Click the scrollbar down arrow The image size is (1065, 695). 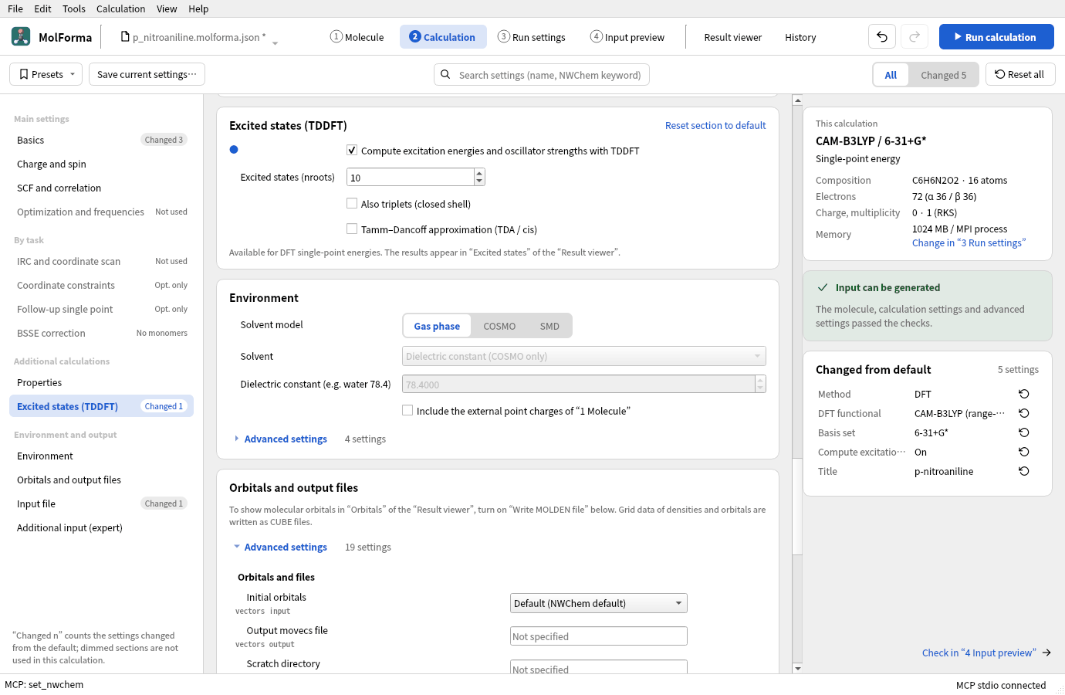point(798,668)
